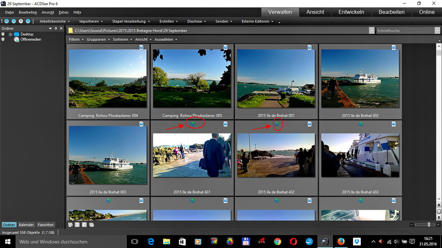Open the Stapel-Verarbeitung dropdown
This screenshot has height=248, width=442.
point(131,22)
